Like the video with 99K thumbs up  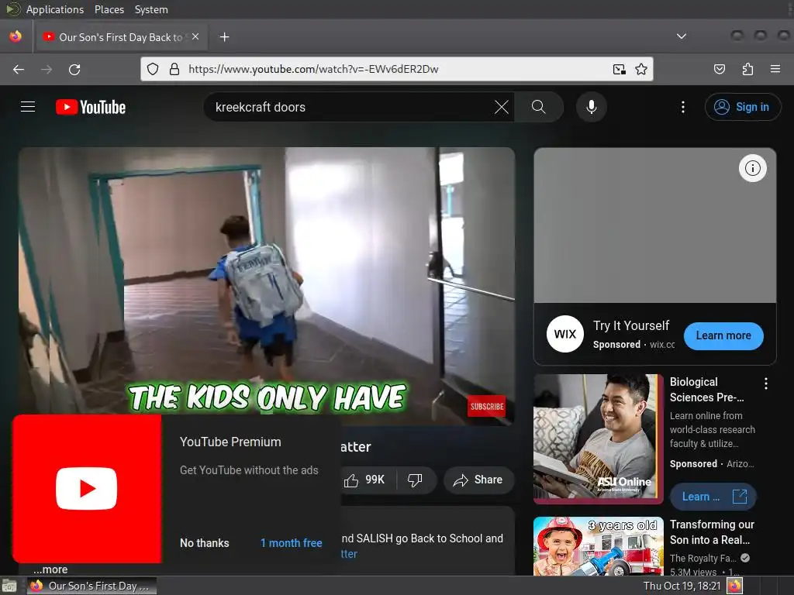pos(364,480)
